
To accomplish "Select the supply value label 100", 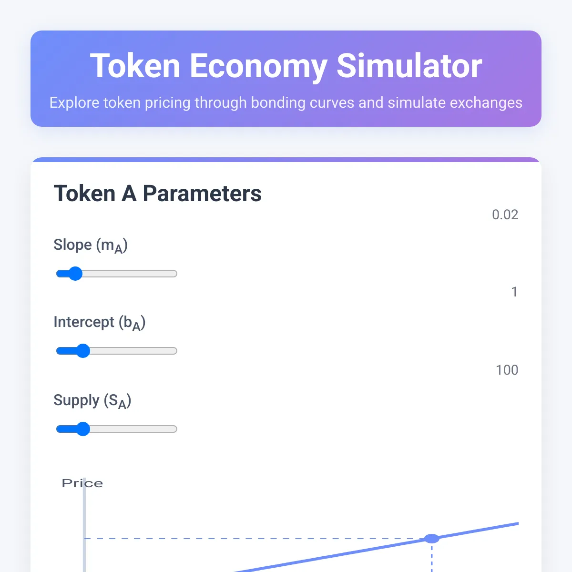I will pyautogui.click(x=507, y=370).
